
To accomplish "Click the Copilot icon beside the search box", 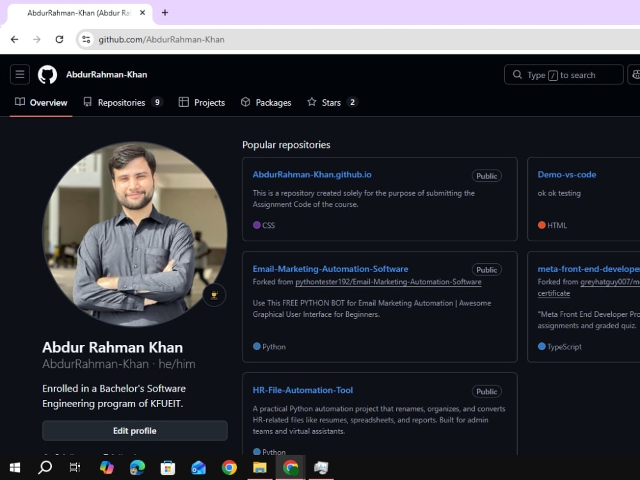I will click(635, 75).
